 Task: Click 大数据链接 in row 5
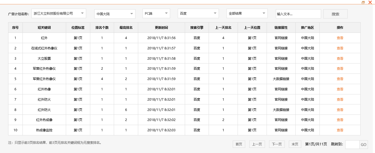pyautogui.click(x=281, y=79)
